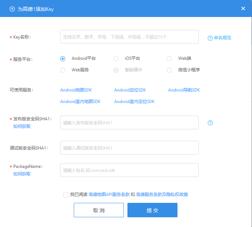Open the Android导航SDK link

pyautogui.click(x=184, y=90)
